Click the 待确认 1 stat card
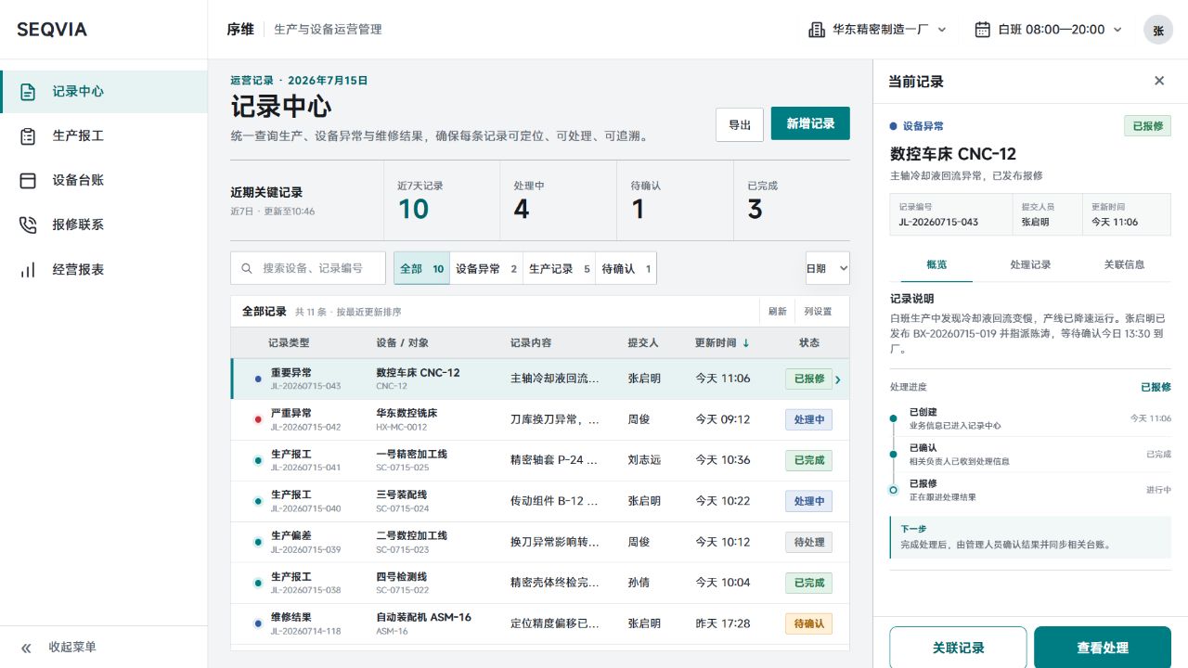 tap(675, 200)
